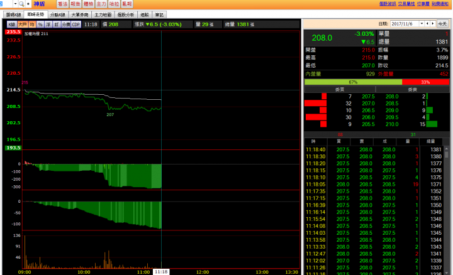Viewport: 453px width, 275px height.
Task: Click scroll up arrow of trade list
Action: pos(447,149)
